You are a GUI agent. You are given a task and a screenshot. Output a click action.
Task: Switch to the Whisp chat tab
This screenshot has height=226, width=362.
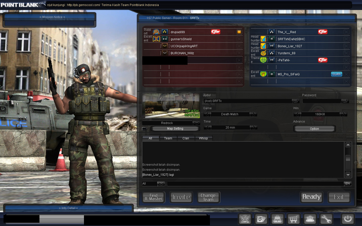coord(203,138)
